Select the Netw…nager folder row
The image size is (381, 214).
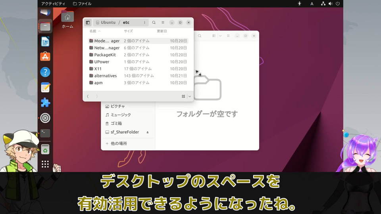(138, 48)
